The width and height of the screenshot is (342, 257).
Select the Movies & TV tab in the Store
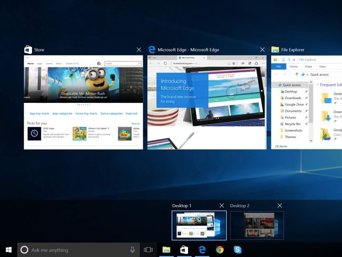coord(72,63)
